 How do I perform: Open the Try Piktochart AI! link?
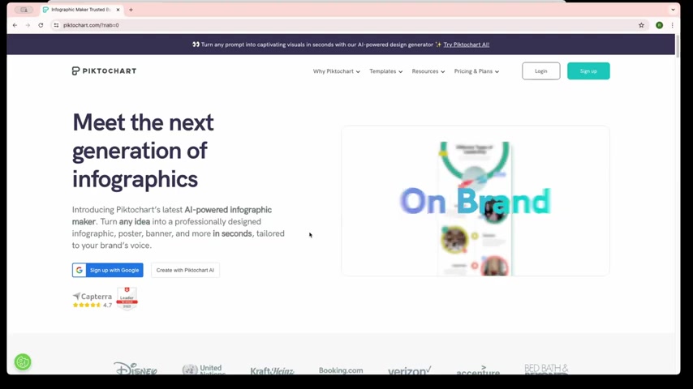tap(467, 45)
